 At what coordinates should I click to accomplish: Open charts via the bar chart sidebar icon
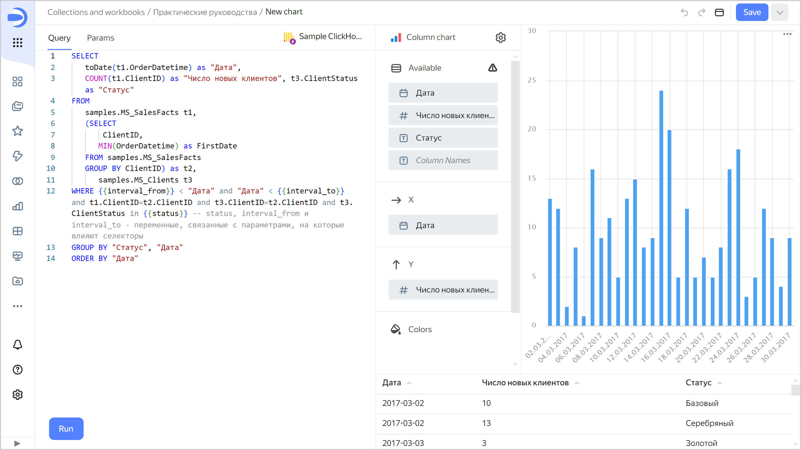point(18,206)
